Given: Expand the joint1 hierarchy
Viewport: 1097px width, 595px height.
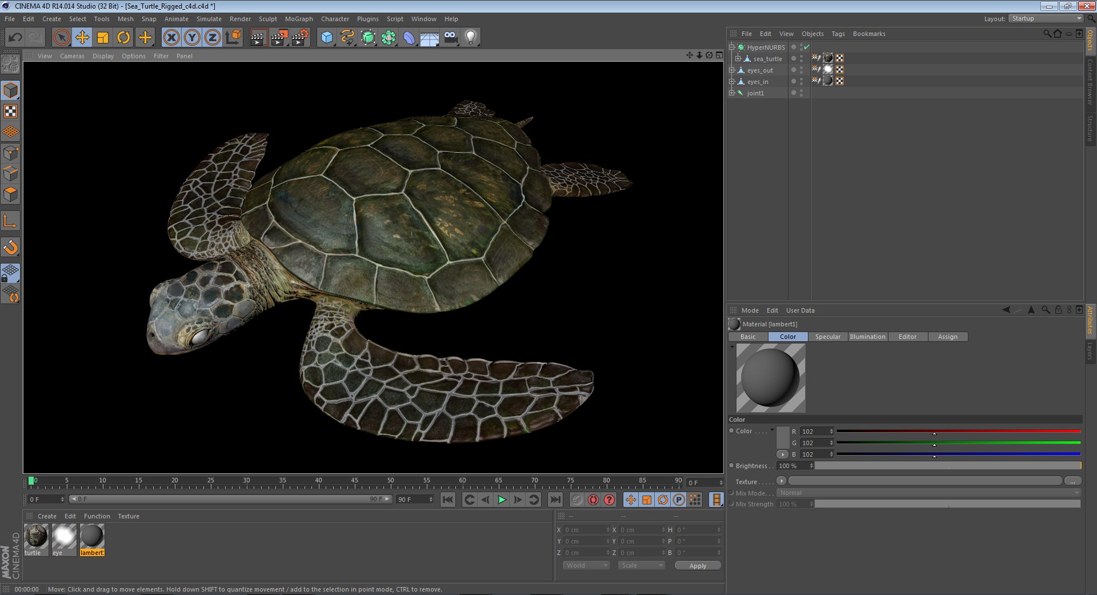Looking at the screenshot, I should click(732, 93).
